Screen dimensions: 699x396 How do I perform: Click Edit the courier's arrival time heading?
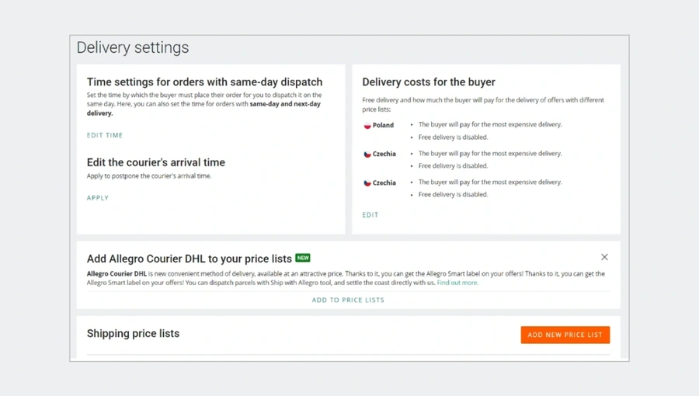pyautogui.click(x=155, y=162)
